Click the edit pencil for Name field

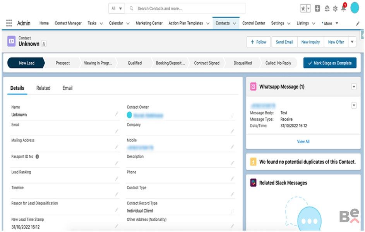pyautogui.click(x=117, y=114)
